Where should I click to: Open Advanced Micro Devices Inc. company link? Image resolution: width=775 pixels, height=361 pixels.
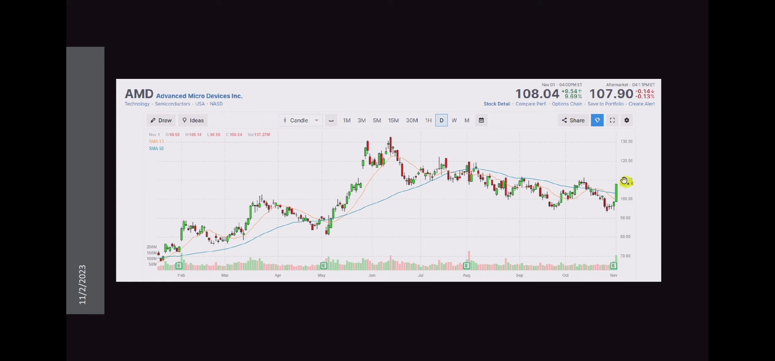199,96
